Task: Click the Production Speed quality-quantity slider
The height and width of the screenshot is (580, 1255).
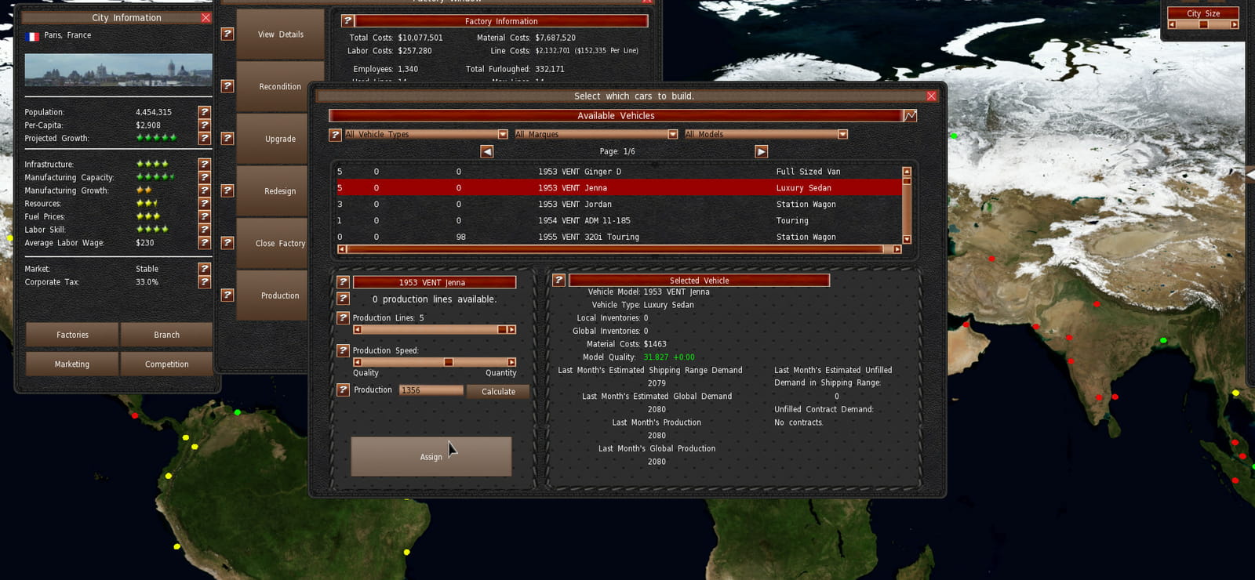Action: coord(435,362)
